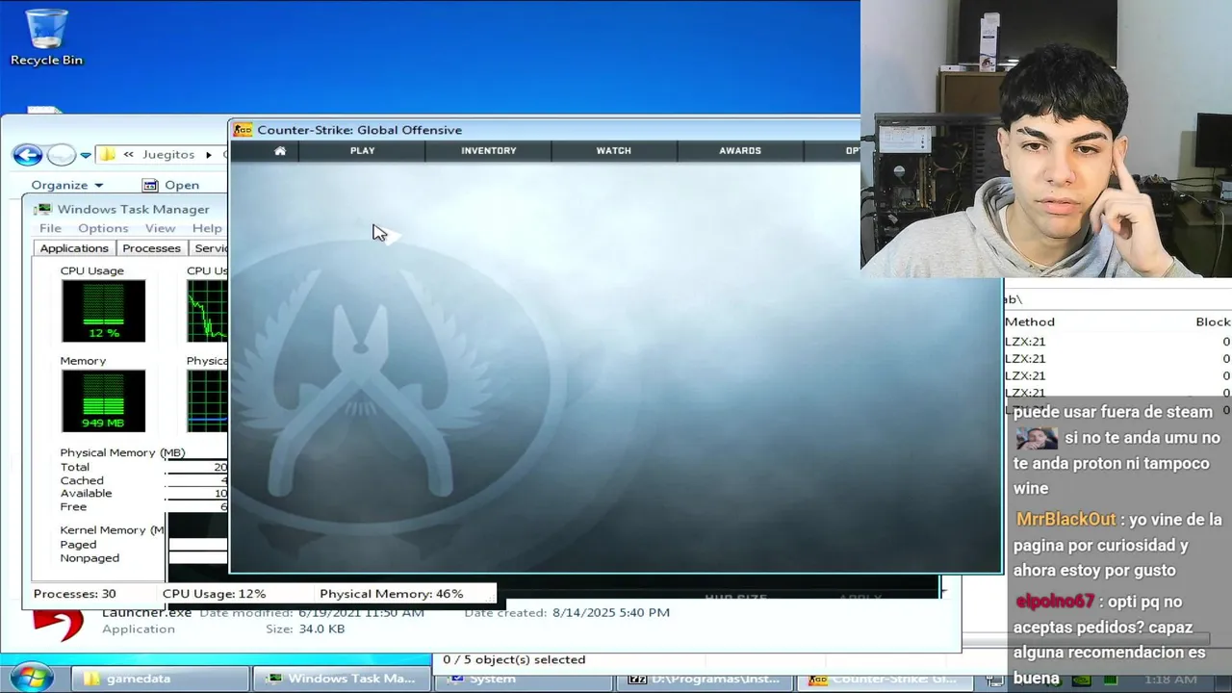
Task: Open the AWARDS menu in CS:GO
Action: pos(740,150)
